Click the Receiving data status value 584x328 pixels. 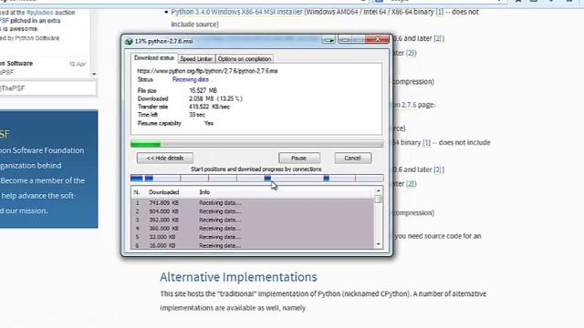click(x=191, y=79)
